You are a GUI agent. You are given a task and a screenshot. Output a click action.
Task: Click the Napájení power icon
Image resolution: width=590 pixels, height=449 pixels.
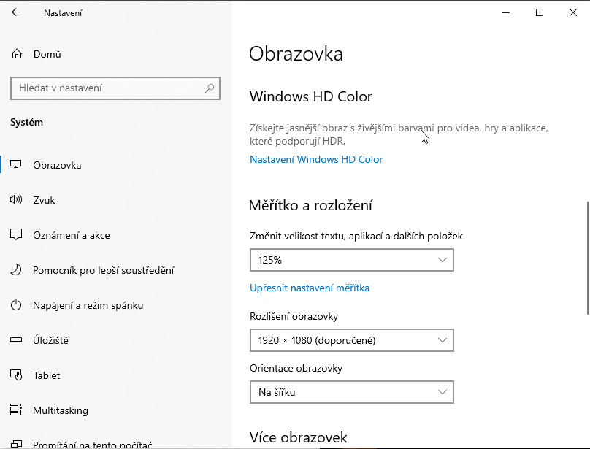point(16,305)
